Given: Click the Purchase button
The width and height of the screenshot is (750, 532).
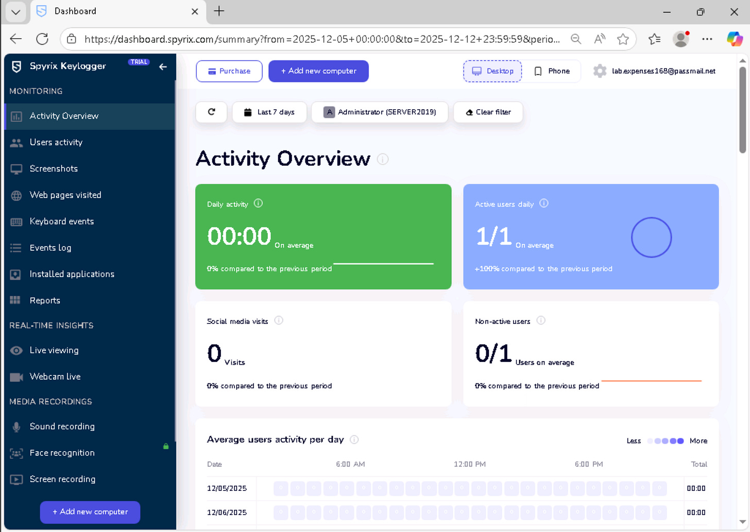Looking at the screenshot, I should click(229, 71).
